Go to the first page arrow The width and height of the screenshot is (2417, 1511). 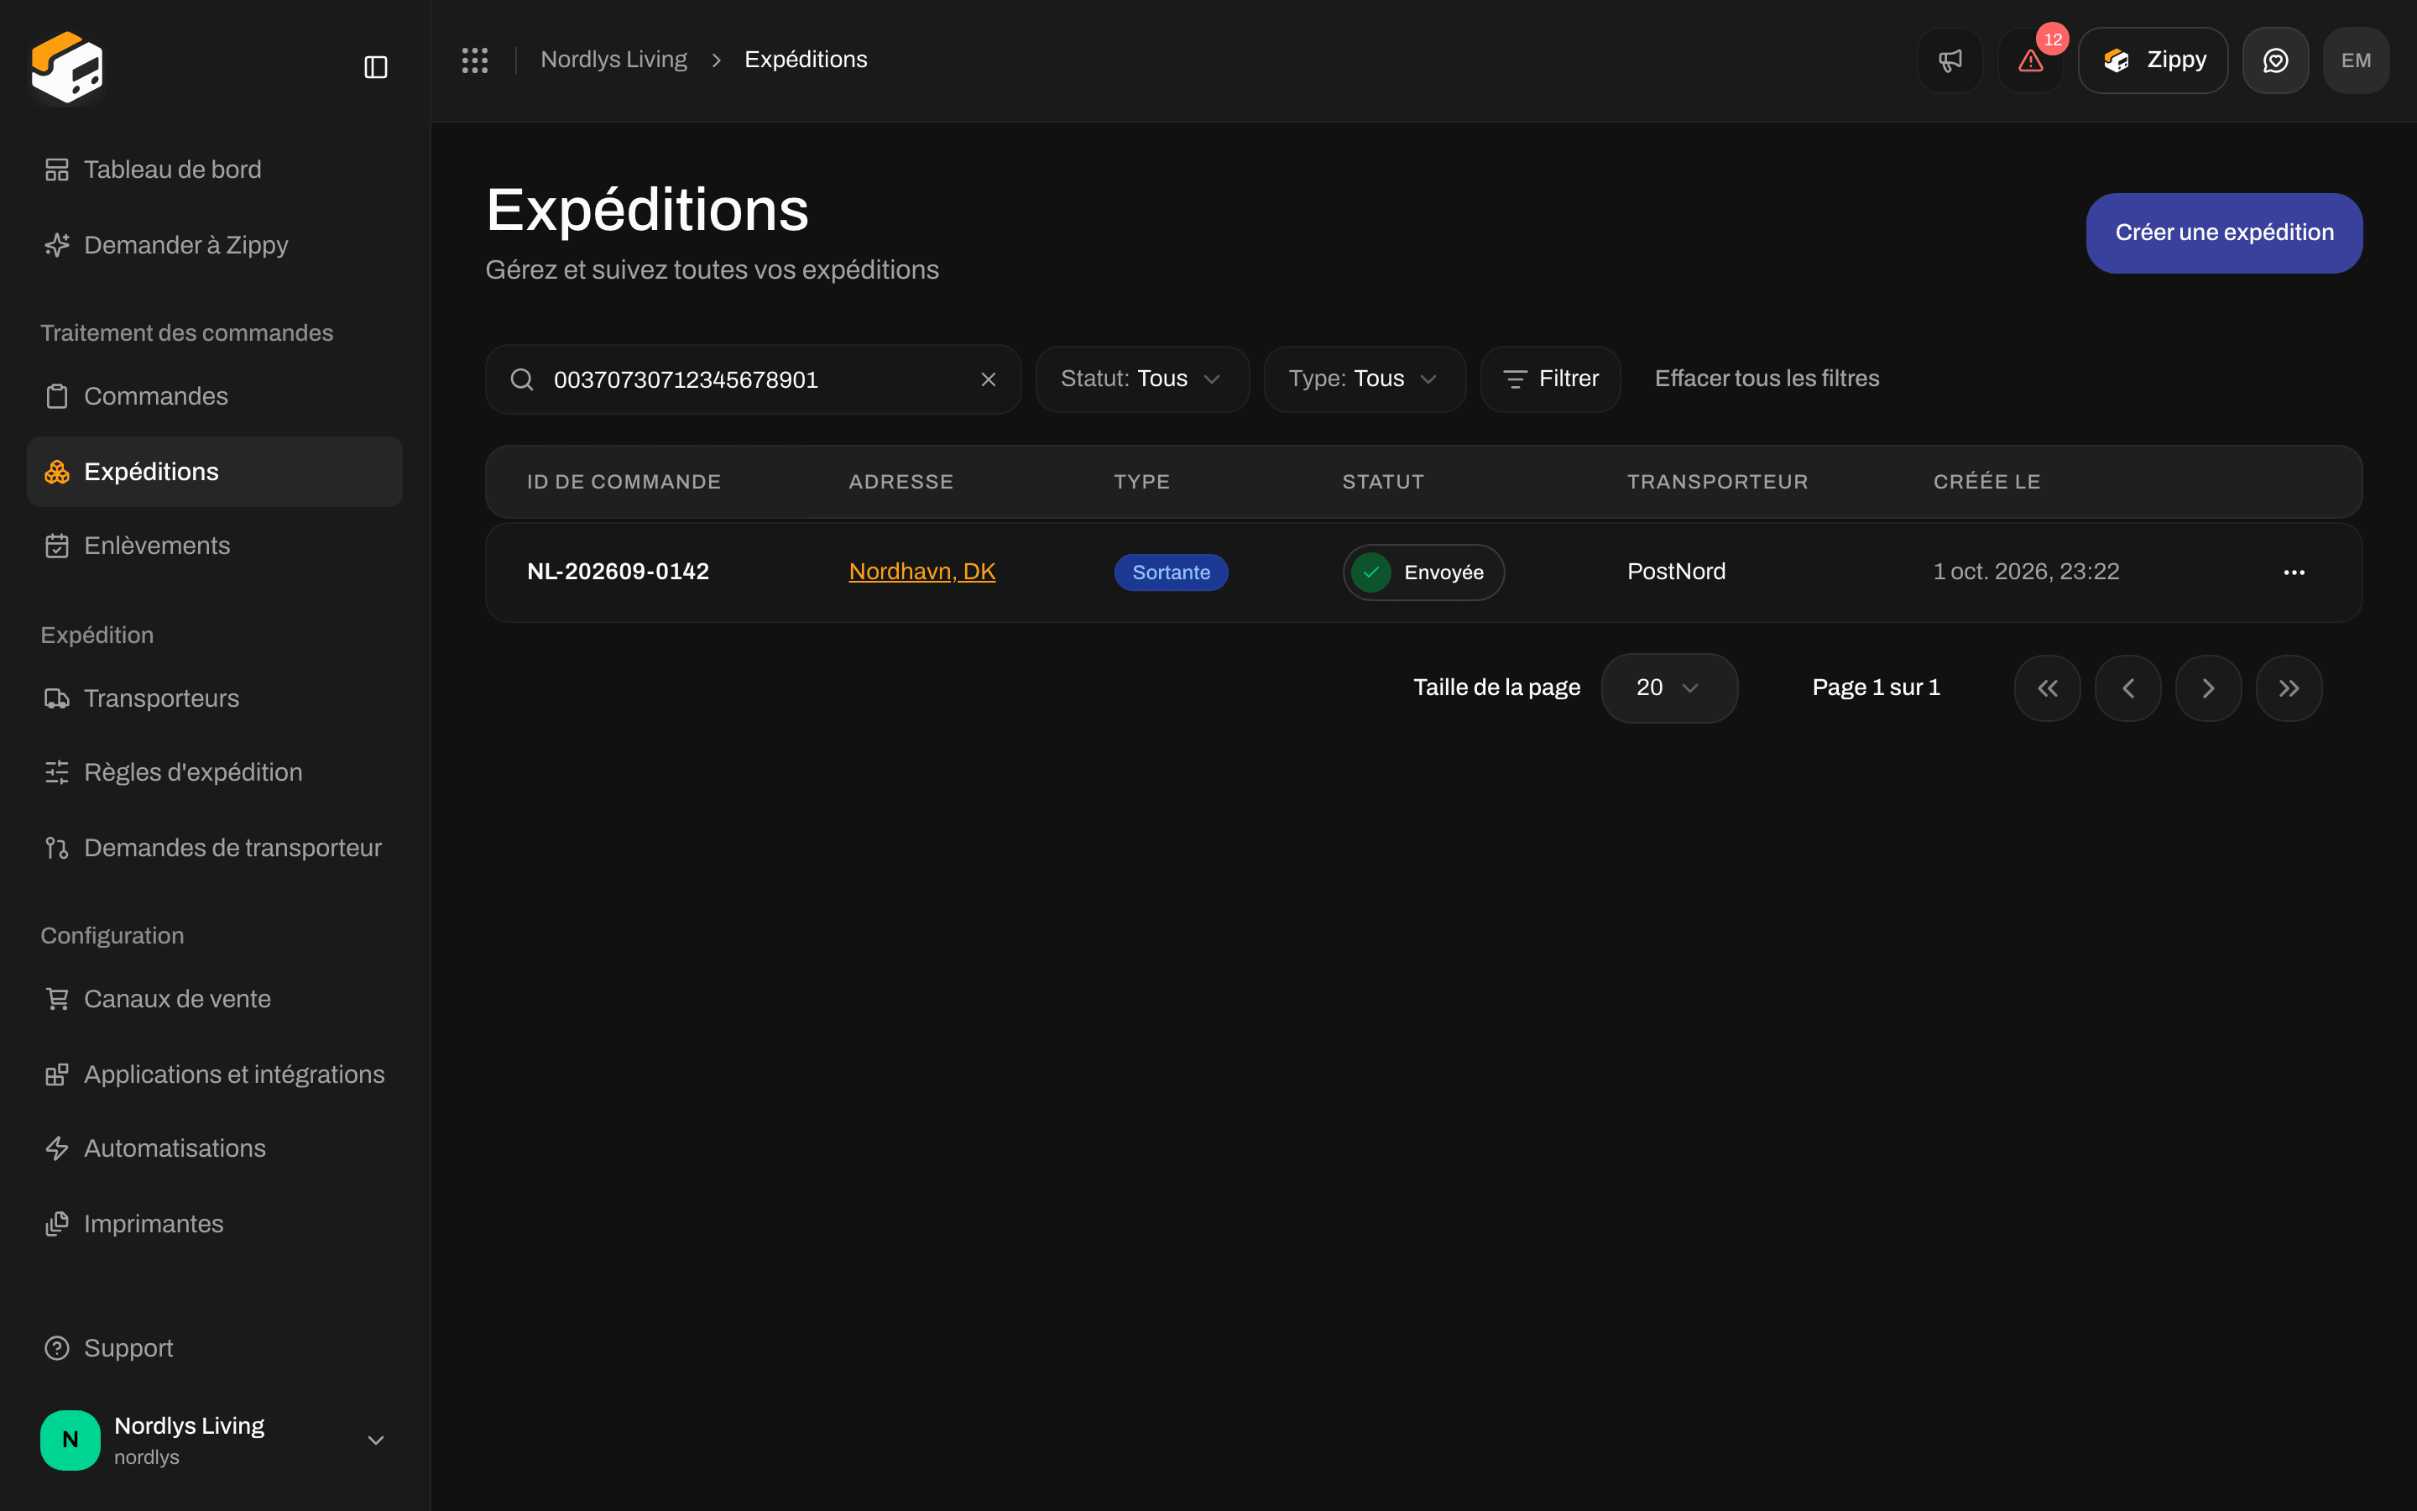(x=2048, y=688)
